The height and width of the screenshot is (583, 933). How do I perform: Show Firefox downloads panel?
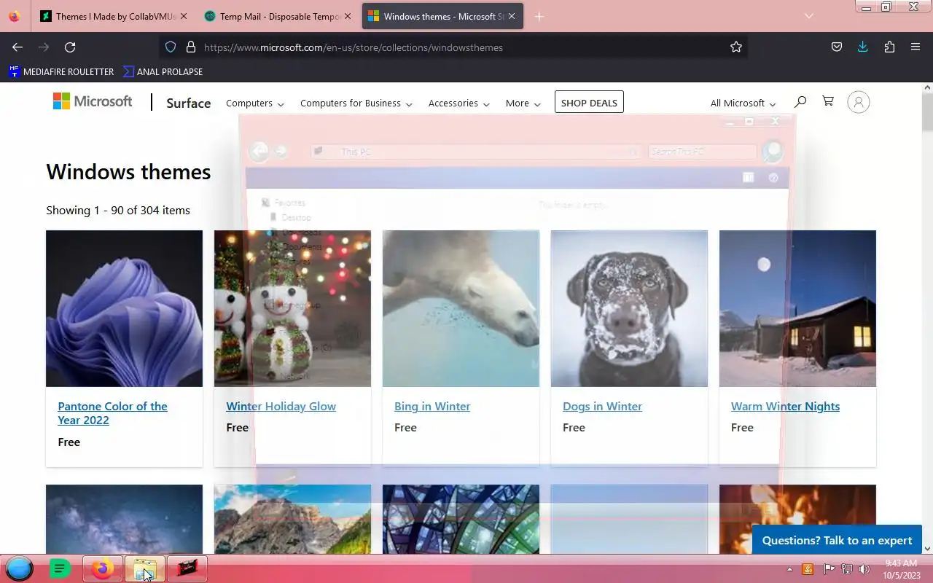pos(862,47)
